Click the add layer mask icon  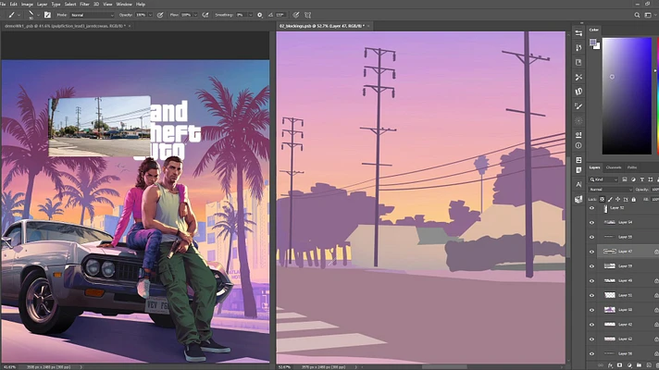click(x=619, y=365)
